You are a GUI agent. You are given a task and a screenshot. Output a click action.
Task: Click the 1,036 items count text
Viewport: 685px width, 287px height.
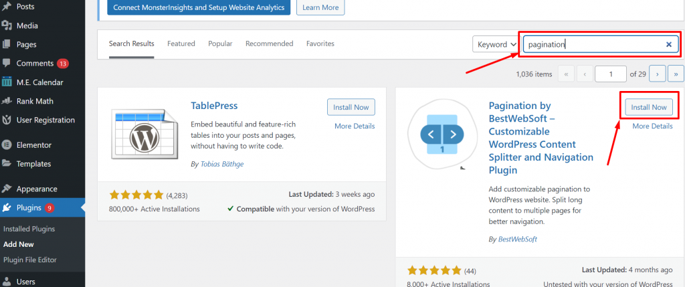pos(534,74)
